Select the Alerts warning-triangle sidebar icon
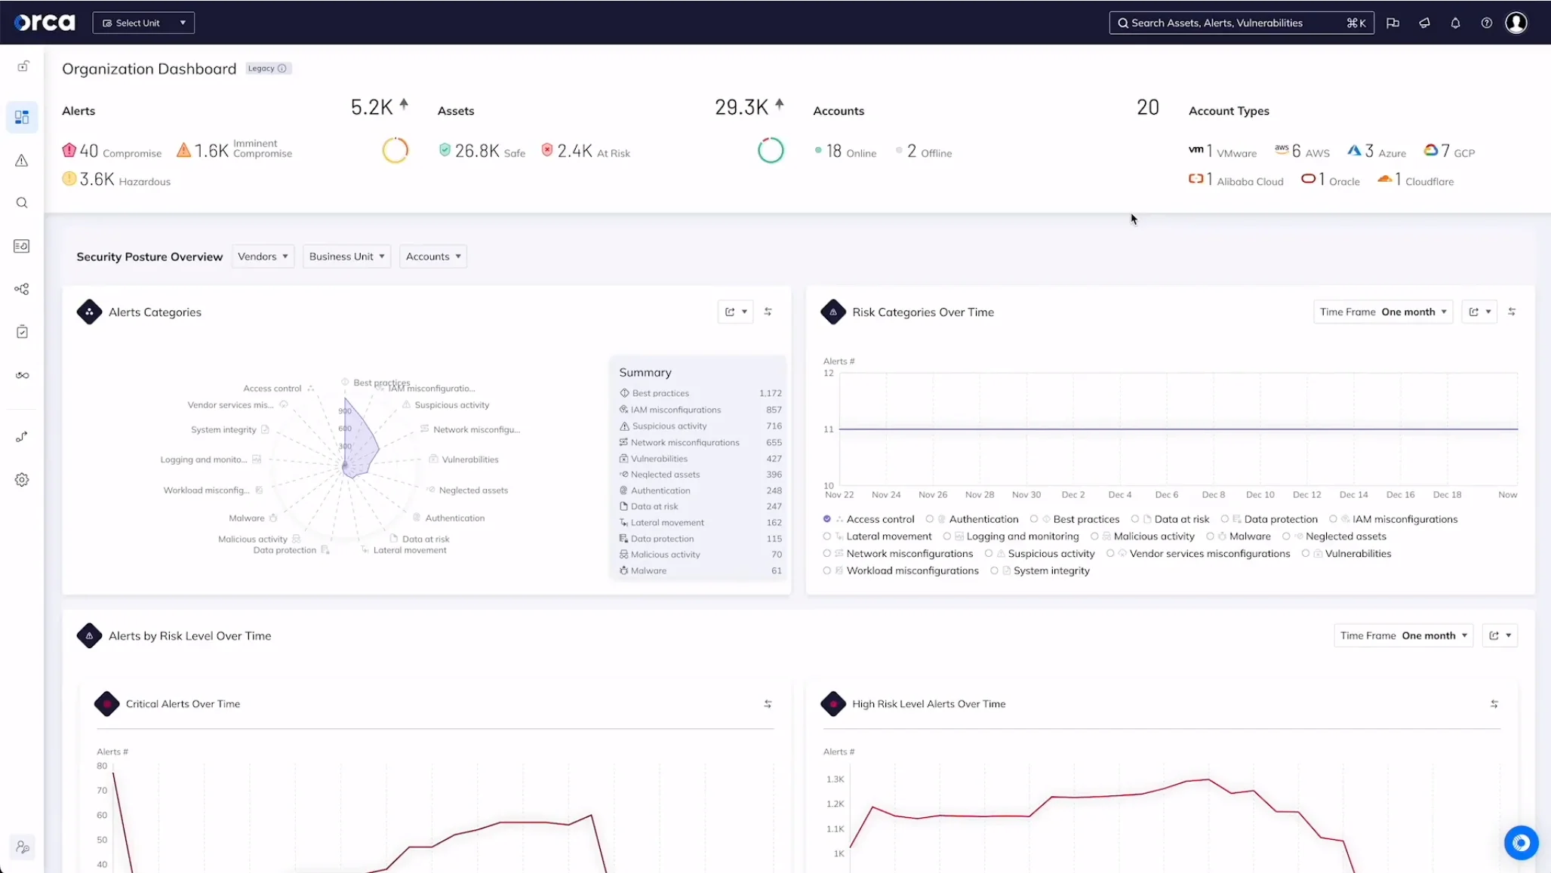This screenshot has width=1551, height=873. tap(22, 161)
